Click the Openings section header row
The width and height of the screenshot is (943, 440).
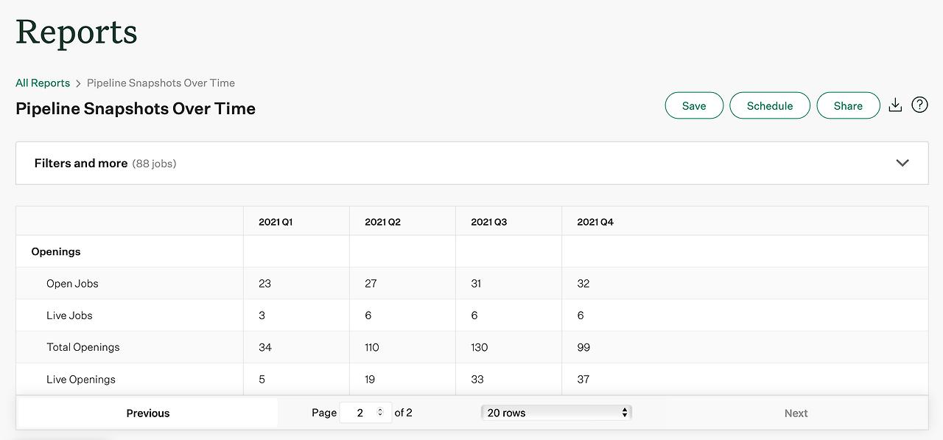tap(55, 251)
